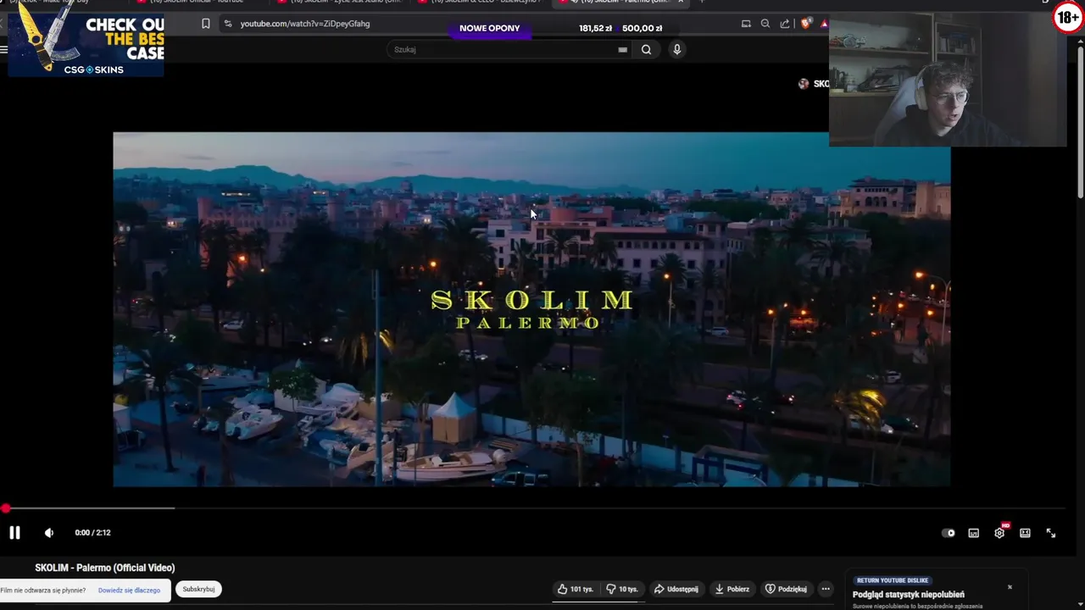This screenshot has height=610, width=1085.
Task: Turn on subtitles button in player
Action: tap(974, 533)
